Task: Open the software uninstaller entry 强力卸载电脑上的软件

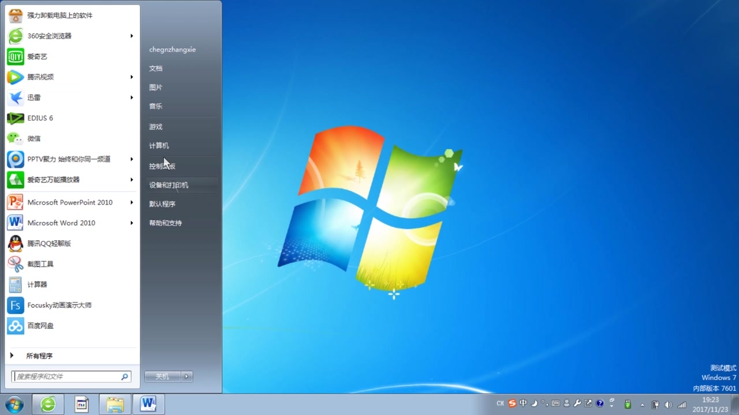Action: point(72,16)
